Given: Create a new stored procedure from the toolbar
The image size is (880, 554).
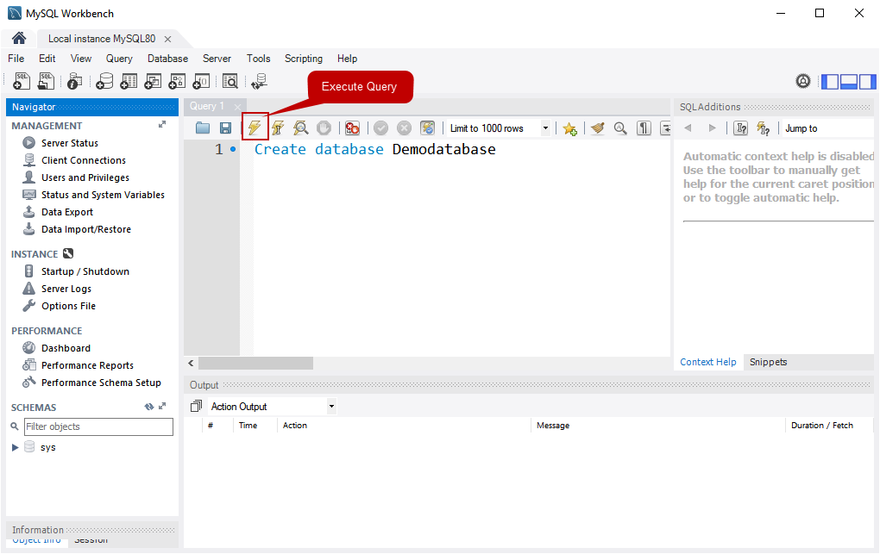Looking at the screenshot, I should (177, 81).
